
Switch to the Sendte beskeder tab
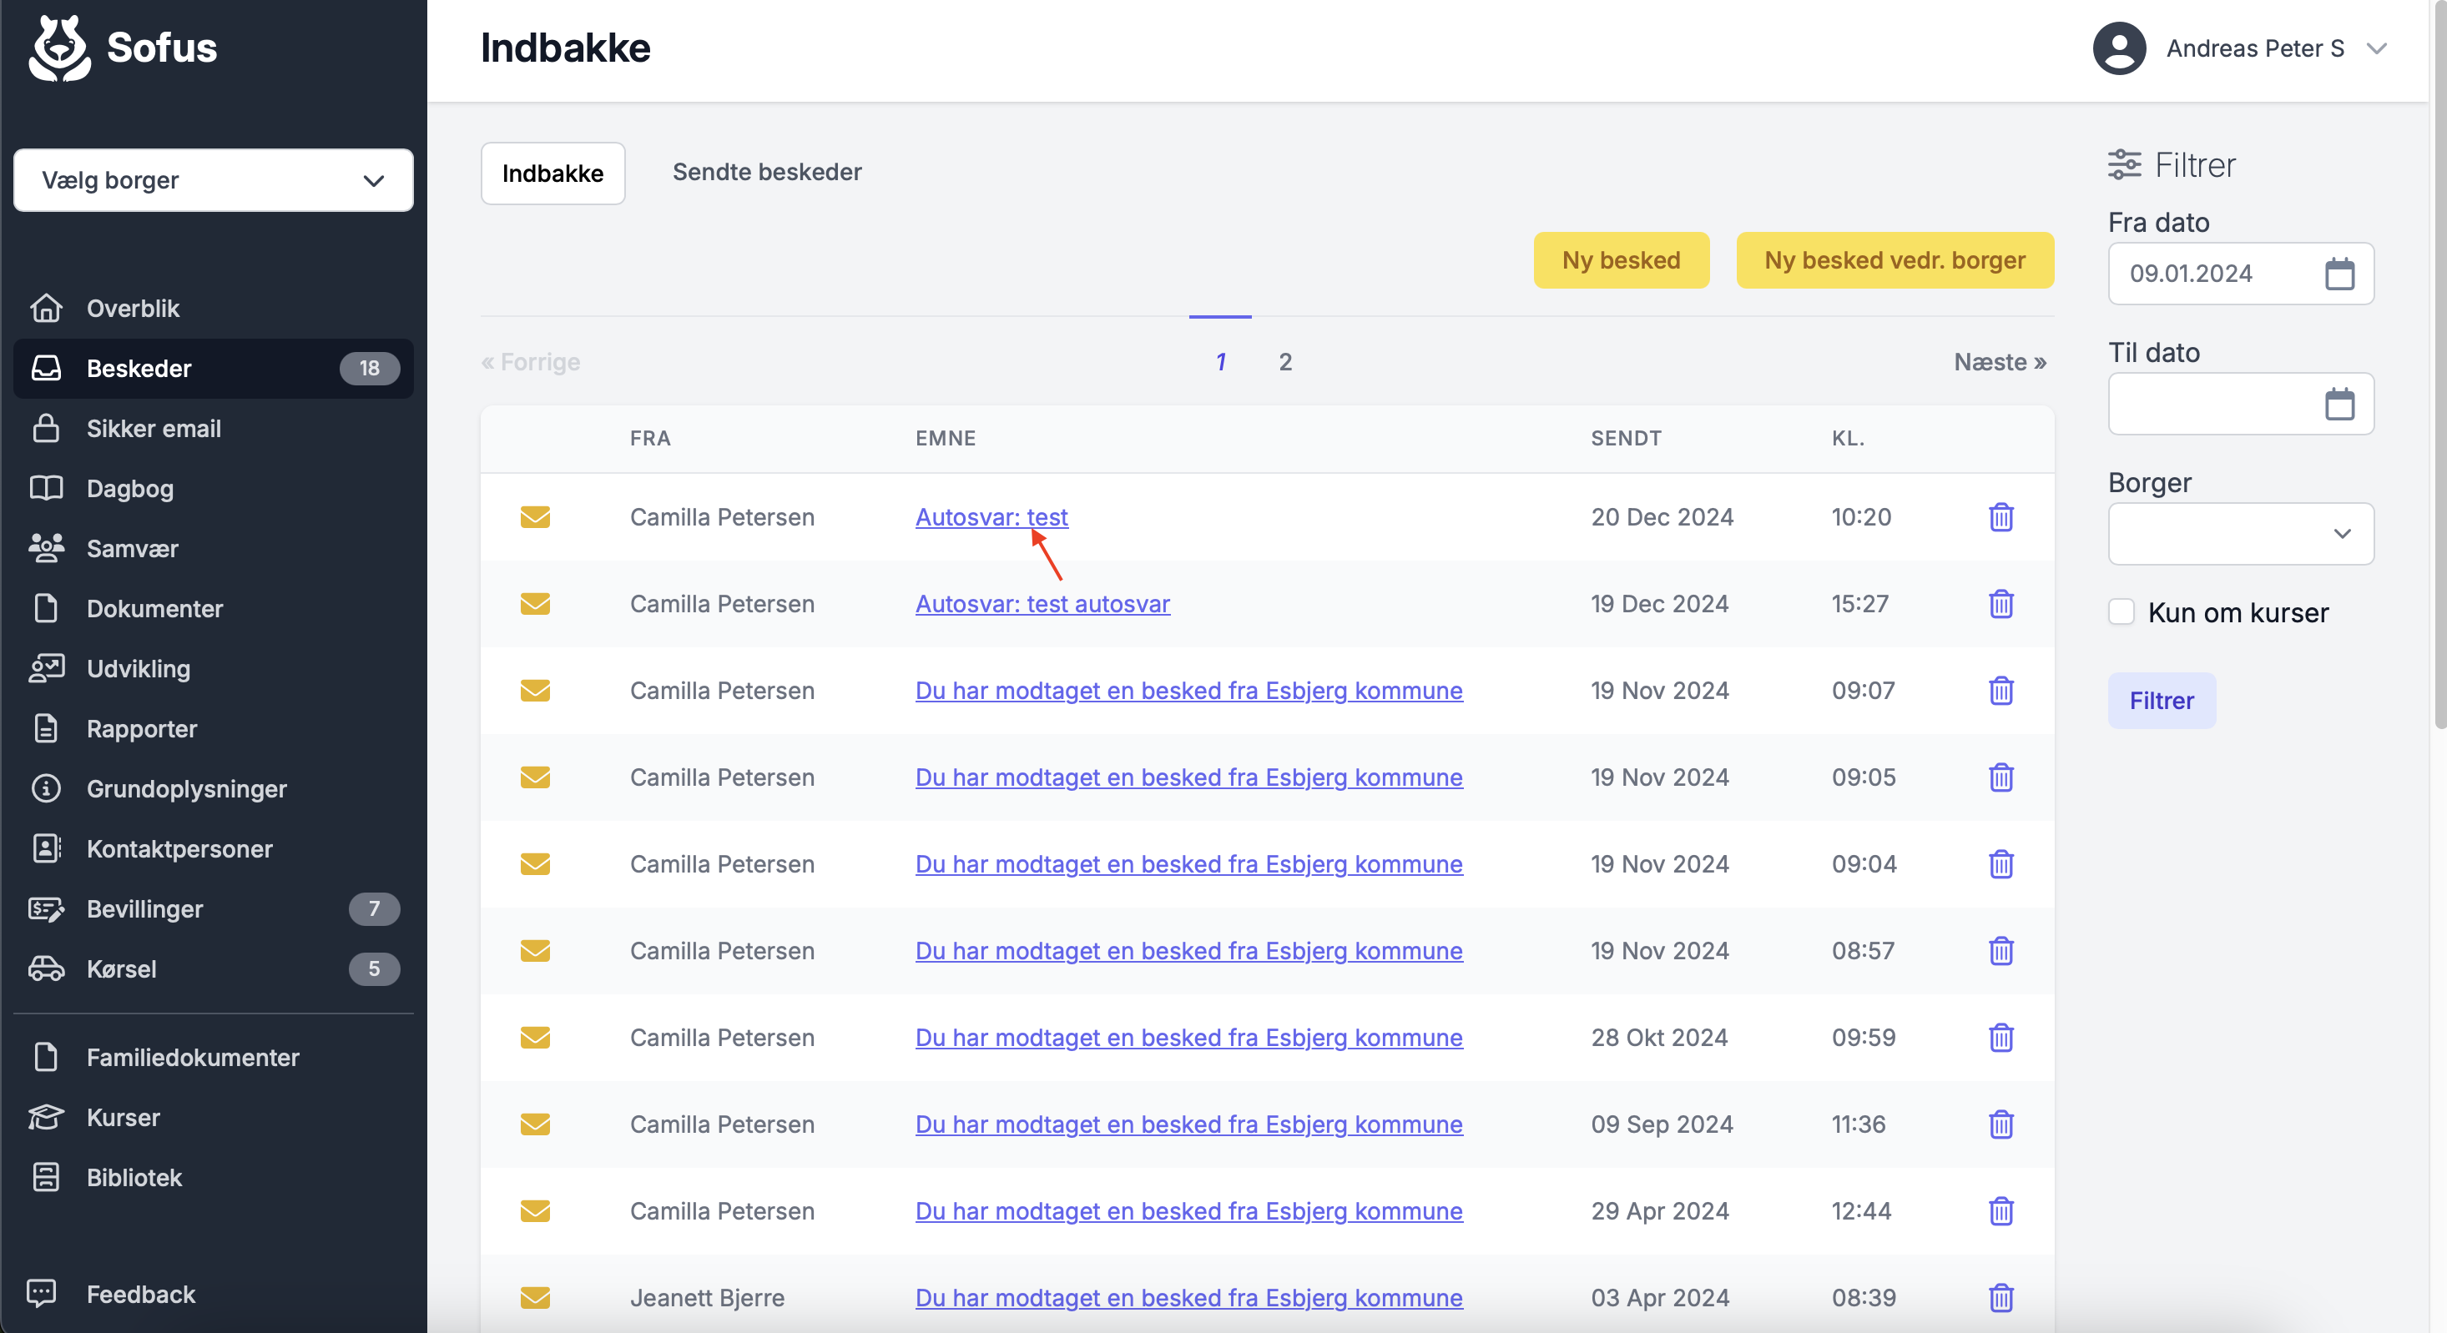767,173
